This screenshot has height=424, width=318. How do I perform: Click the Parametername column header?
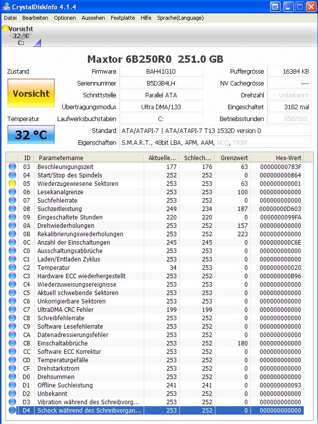click(89, 158)
